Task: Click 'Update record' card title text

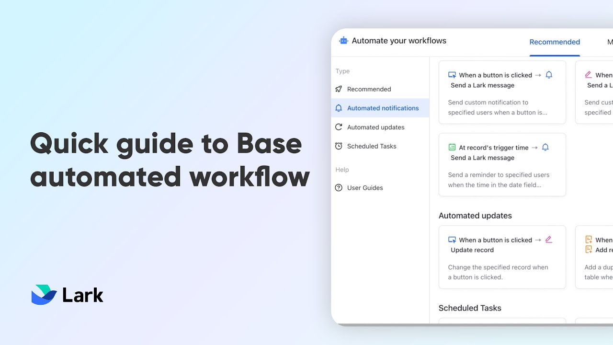Action: point(472,250)
